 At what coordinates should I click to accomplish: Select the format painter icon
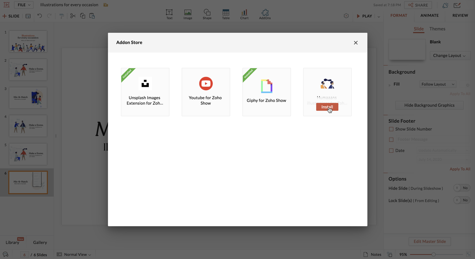(61, 16)
